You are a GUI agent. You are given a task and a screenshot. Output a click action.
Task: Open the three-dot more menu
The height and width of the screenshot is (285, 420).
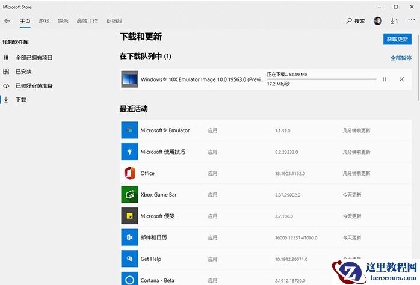(x=412, y=20)
